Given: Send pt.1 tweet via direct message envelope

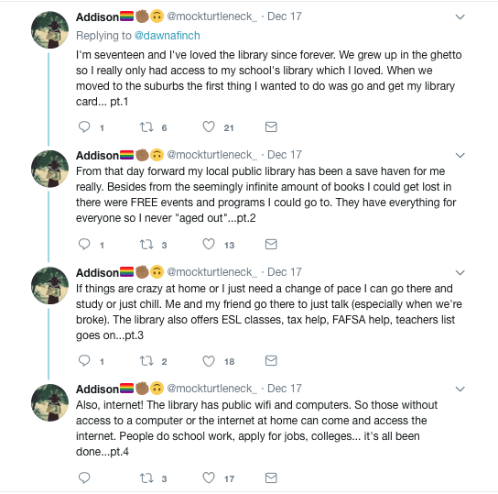Looking at the screenshot, I should 271,127.
